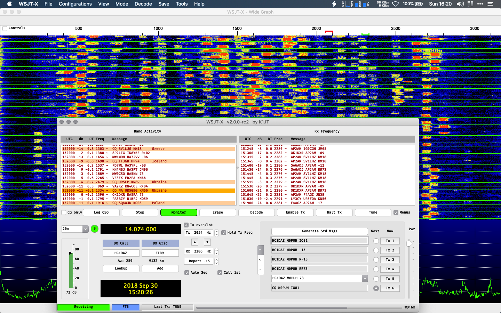Image resolution: width=501 pixels, height=313 pixels.
Task: Select the Tx 3 Next radio button
Action: click(x=376, y=260)
